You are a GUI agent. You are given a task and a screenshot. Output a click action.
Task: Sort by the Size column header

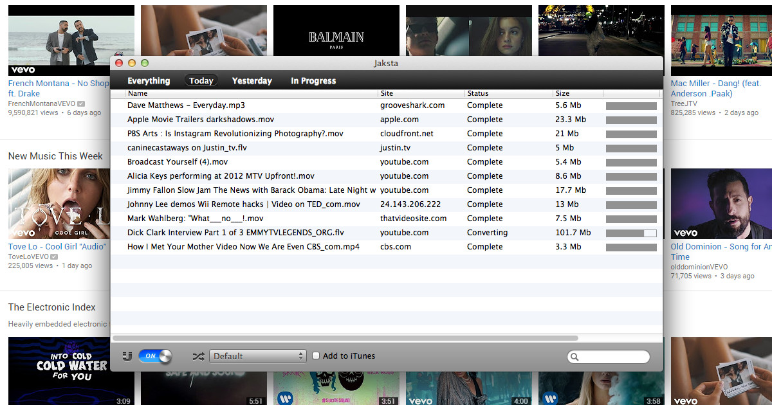(578, 94)
